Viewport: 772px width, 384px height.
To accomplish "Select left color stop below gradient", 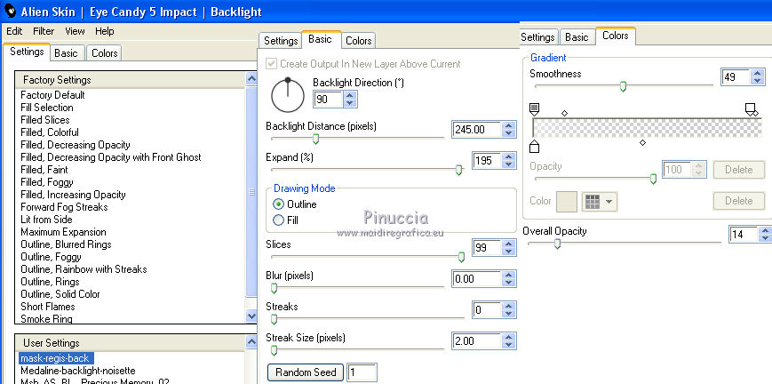I will (x=534, y=146).
